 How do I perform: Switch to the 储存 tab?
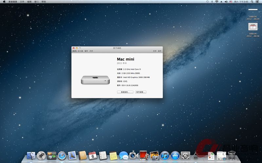pyautogui.click(x=86, y=51)
